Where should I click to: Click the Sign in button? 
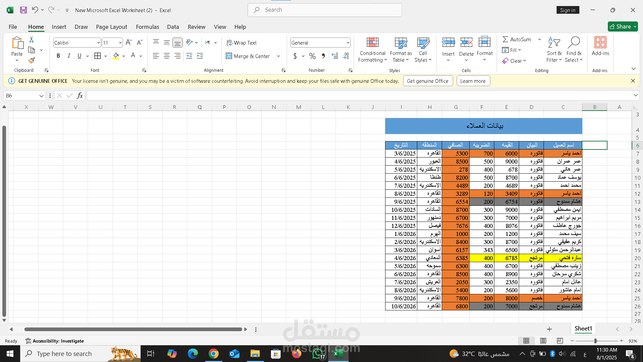[568, 10]
